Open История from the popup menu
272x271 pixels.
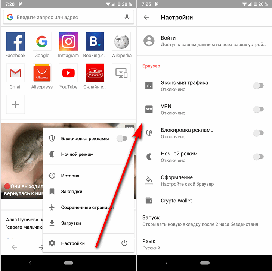coord(88,176)
